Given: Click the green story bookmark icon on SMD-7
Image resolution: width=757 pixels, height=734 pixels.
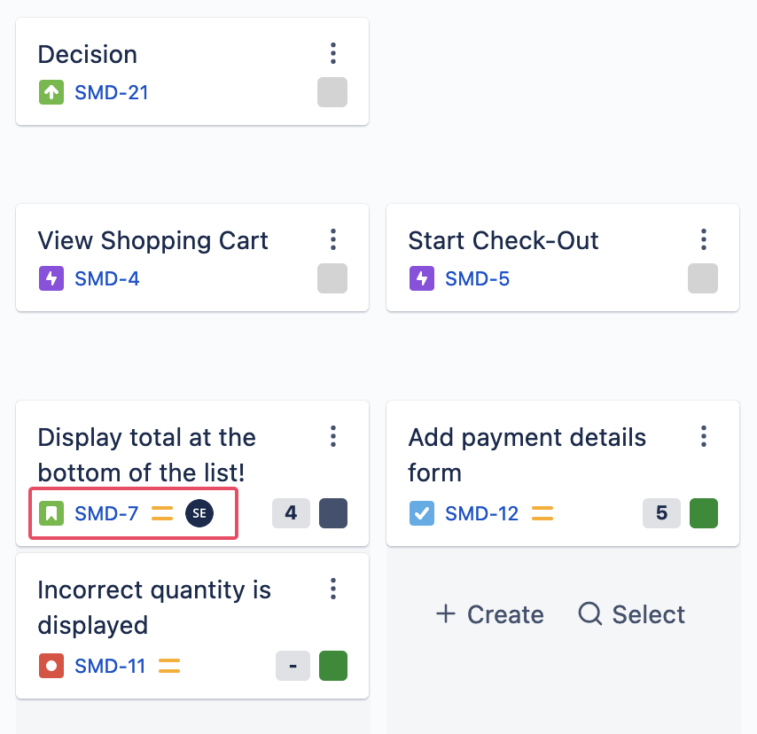Looking at the screenshot, I should [x=51, y=512].
